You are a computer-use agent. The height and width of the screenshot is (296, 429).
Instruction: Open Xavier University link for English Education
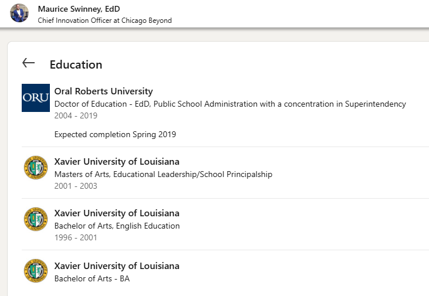click(117, 213)
